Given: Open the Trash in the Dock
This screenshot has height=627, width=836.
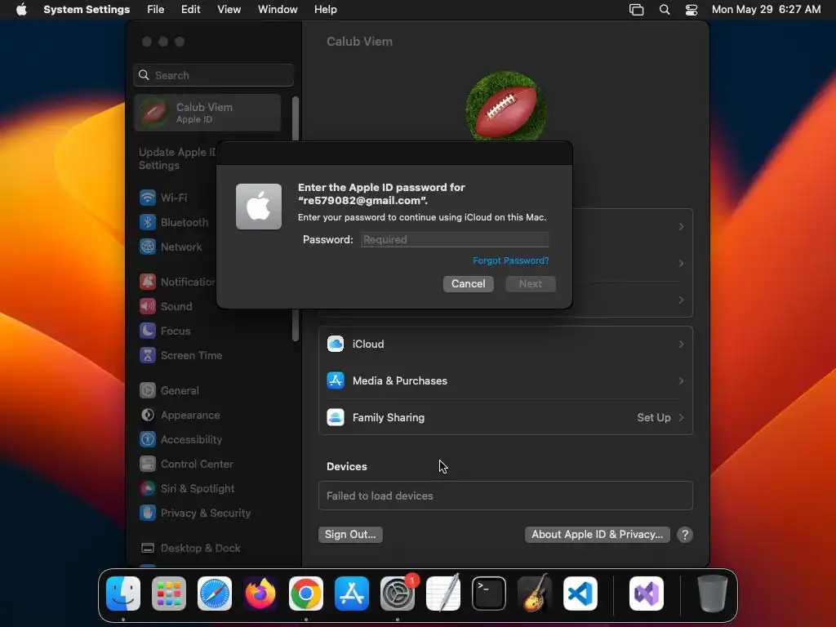Looking at the screenshot, I should click(712, 594).
